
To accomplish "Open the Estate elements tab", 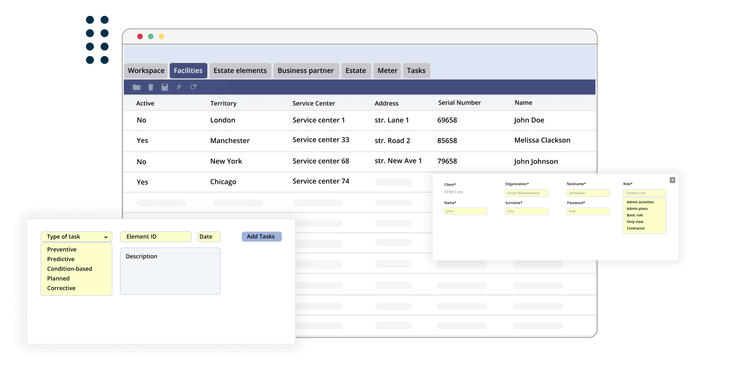I will [240, 71].
